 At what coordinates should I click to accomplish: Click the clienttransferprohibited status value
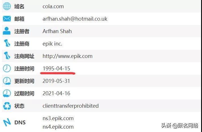click(x=71, y=106)
